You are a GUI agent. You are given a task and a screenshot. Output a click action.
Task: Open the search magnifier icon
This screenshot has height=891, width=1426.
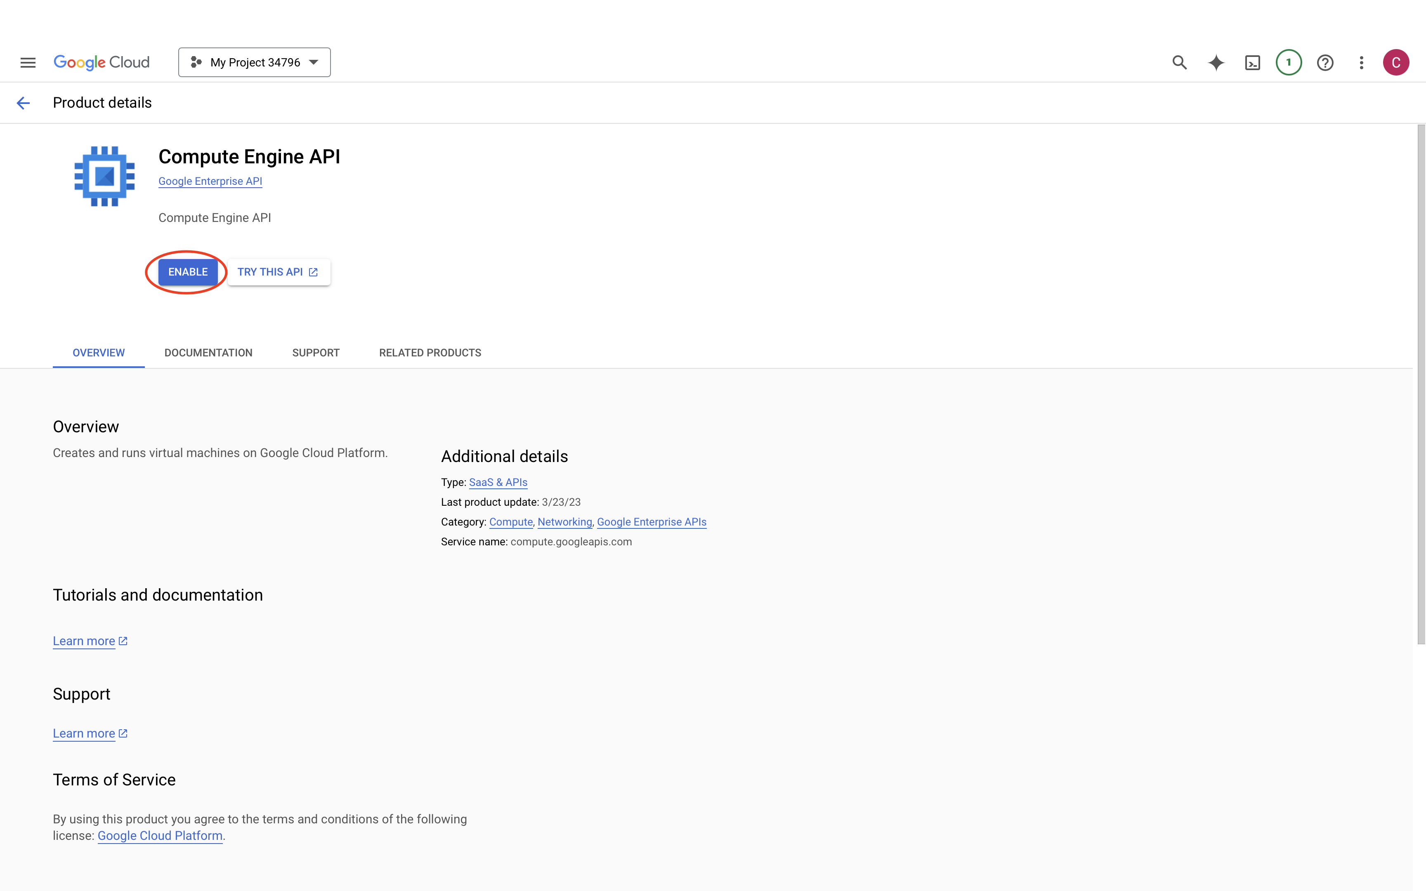tap(1179, 62)
